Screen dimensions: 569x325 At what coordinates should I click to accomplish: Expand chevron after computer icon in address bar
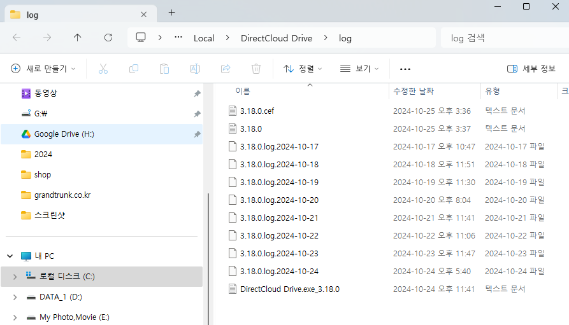(160, 38)
